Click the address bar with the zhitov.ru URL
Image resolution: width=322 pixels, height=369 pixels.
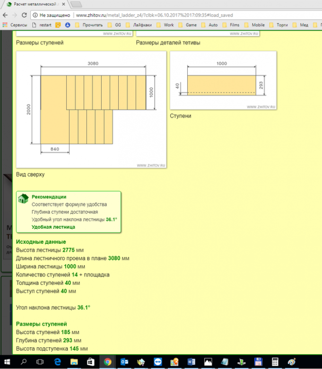tap(156, 15)
